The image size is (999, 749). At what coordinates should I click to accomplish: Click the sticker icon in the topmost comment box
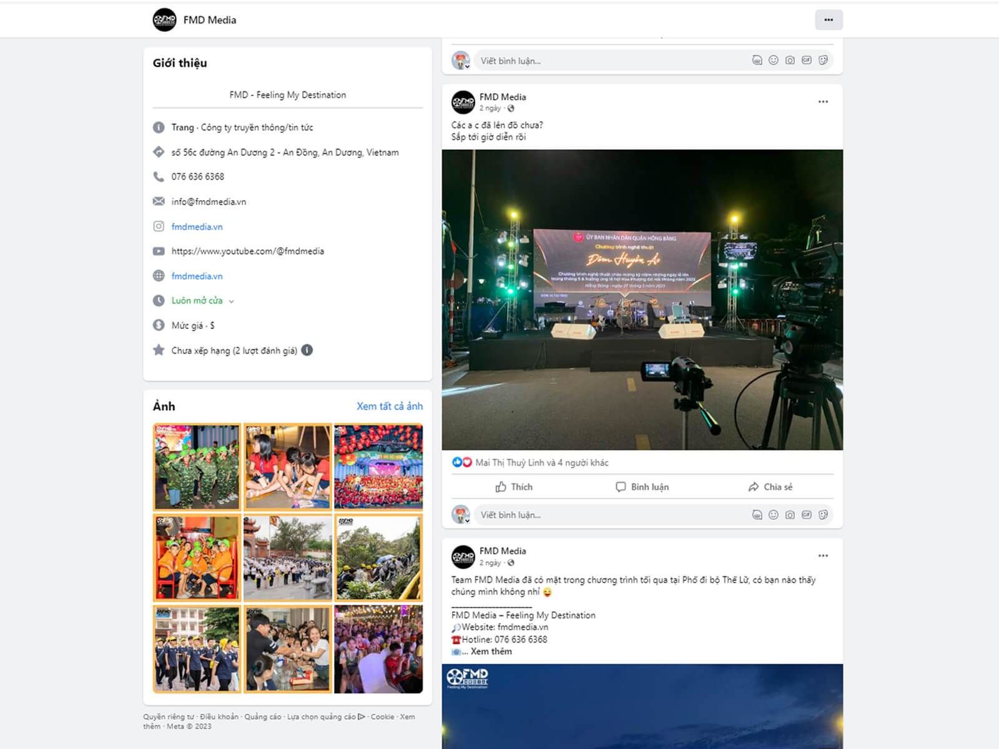824,61
